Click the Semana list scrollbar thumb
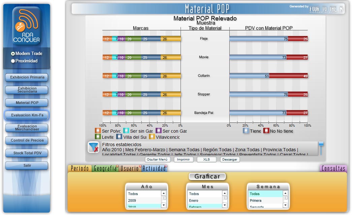Screen dimensions: 352x215 pos(286,198)
